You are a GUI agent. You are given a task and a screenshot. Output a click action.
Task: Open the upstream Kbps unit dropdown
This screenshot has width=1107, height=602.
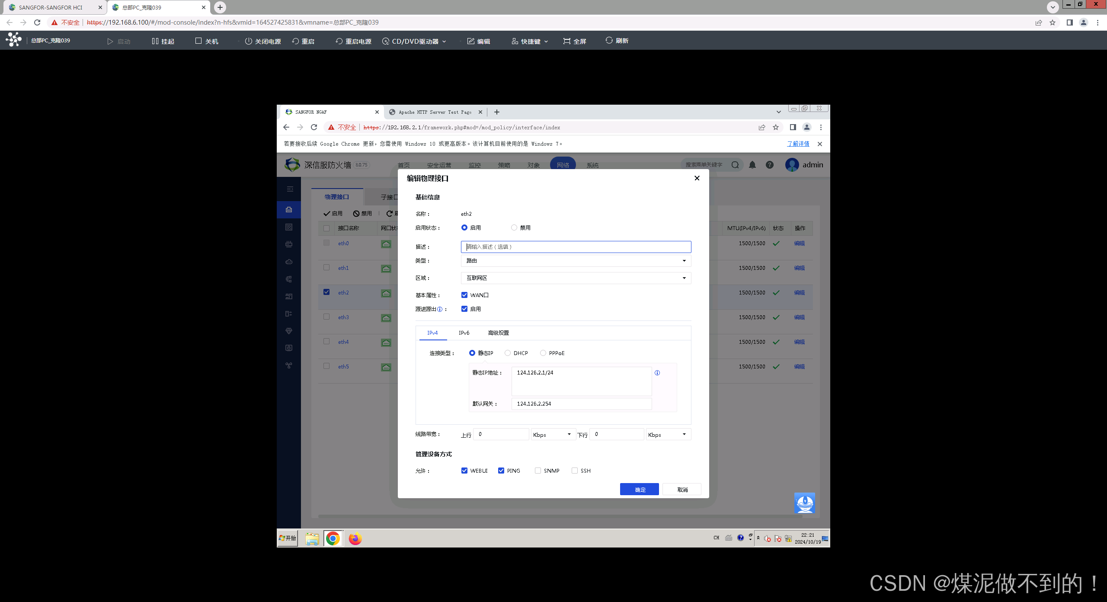coord(553,435)
